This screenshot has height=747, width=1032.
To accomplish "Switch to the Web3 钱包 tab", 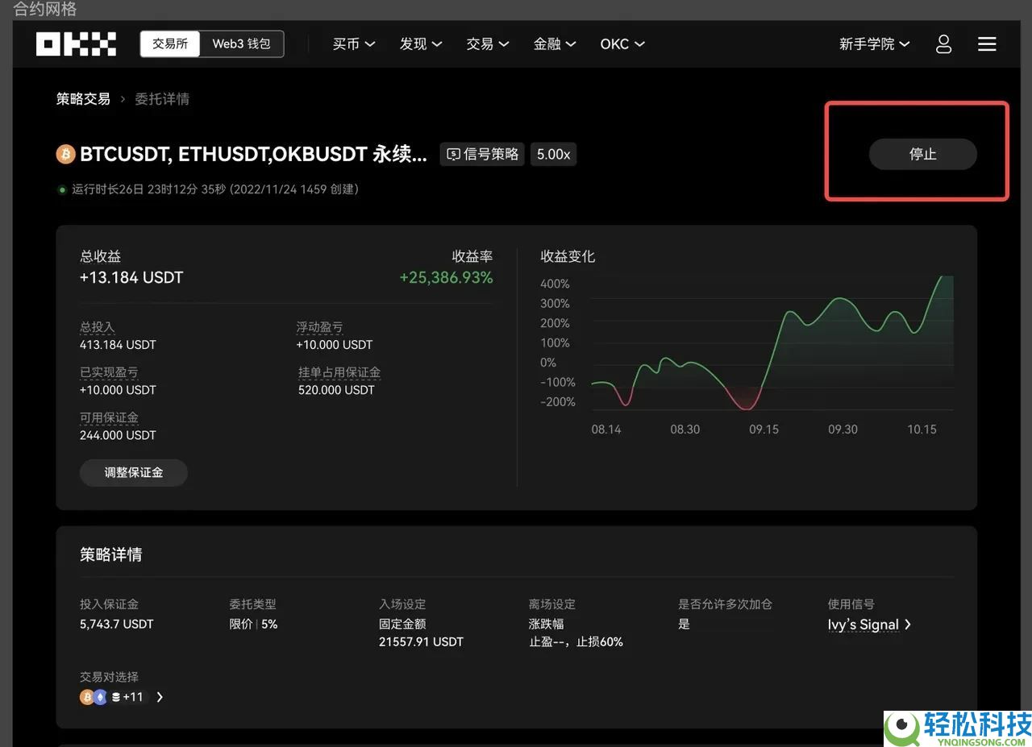I will pos(242,44).
